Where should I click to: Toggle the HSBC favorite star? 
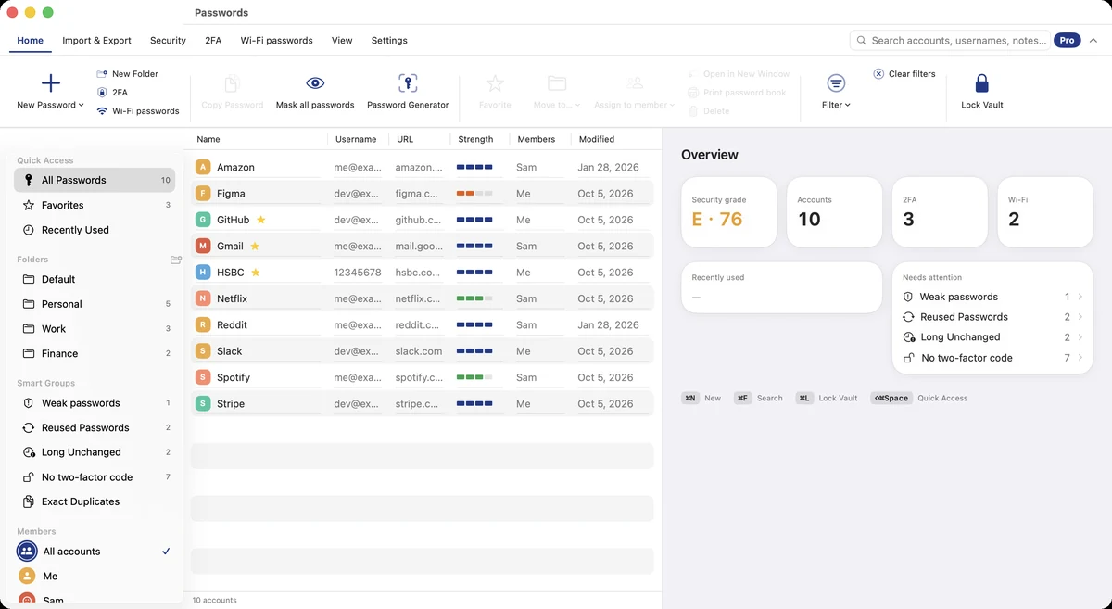click(x=255, y=273)
